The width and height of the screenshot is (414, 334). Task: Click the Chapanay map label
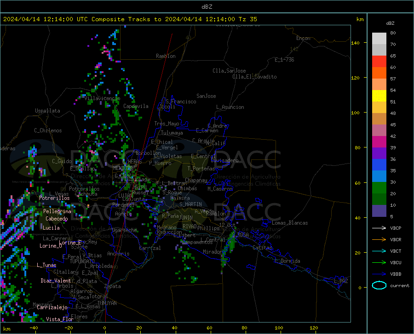click(196, 180)
